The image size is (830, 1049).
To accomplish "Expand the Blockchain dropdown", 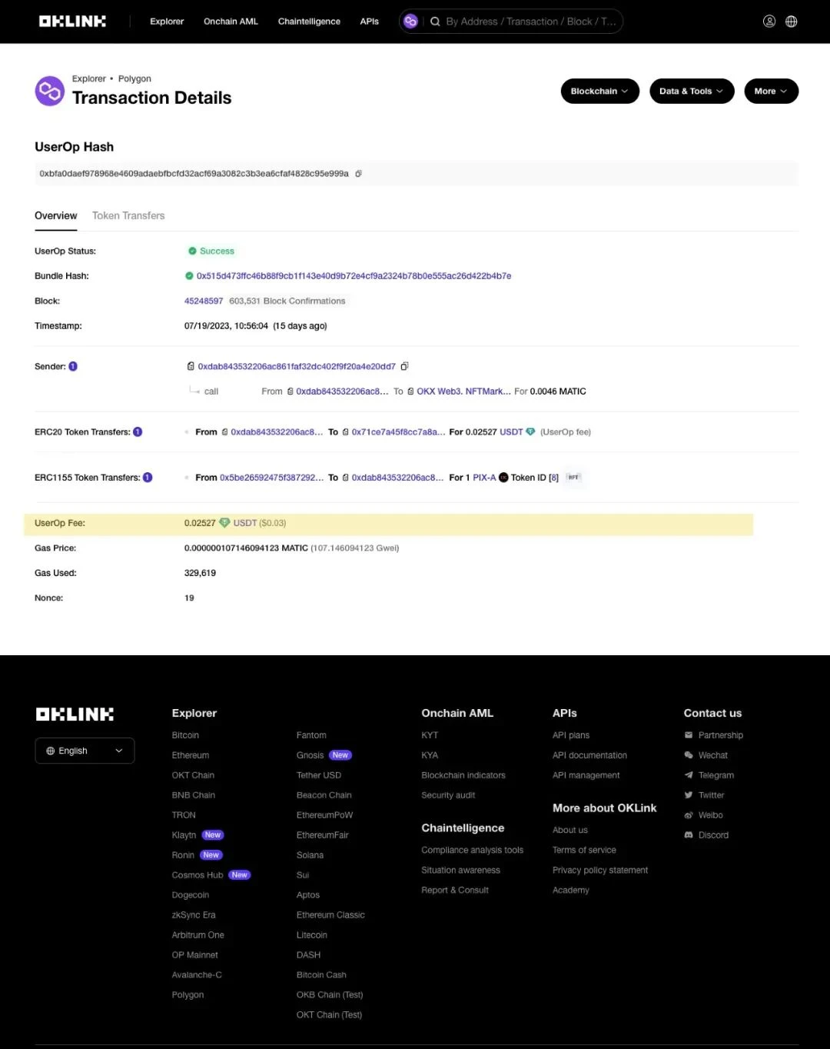I will point(599,92).
